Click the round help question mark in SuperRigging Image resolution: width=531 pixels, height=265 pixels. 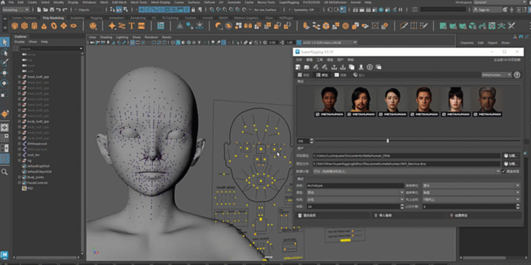tap(517, 75)
